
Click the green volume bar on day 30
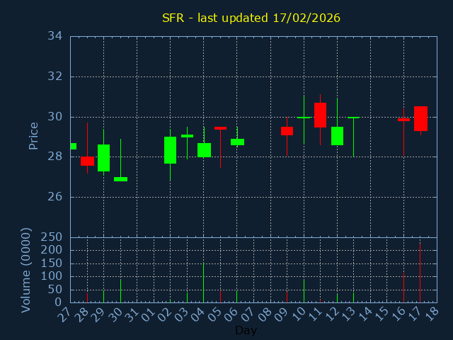(120, 290)
